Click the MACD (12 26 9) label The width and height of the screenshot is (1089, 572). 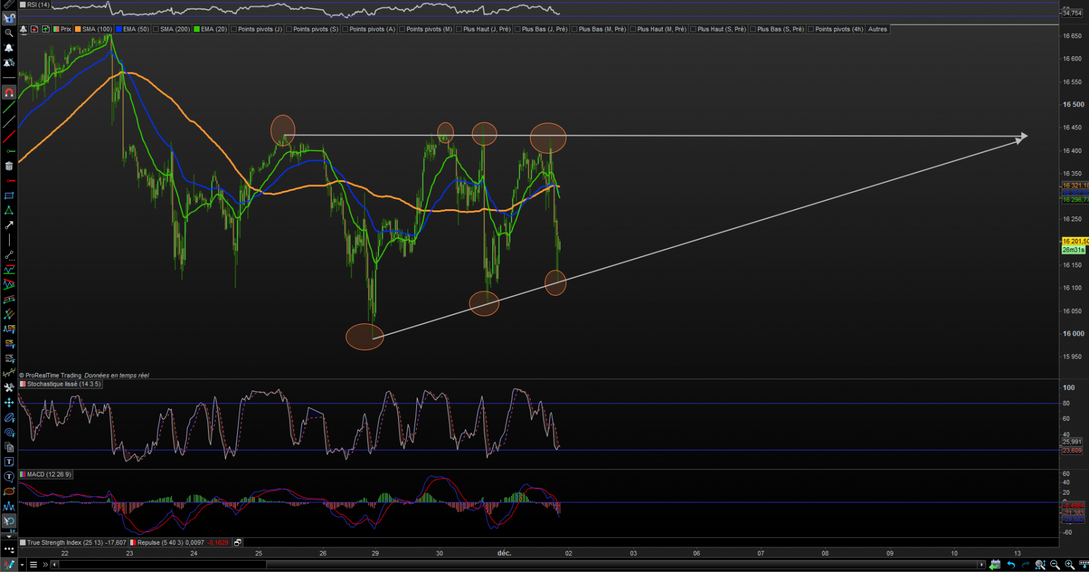pos(48,474)
